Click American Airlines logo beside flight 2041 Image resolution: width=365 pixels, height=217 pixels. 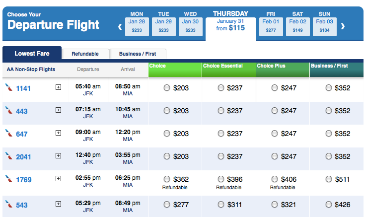(x=8, y=156)
